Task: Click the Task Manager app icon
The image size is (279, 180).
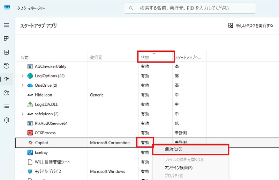Action: coord(7,8)
